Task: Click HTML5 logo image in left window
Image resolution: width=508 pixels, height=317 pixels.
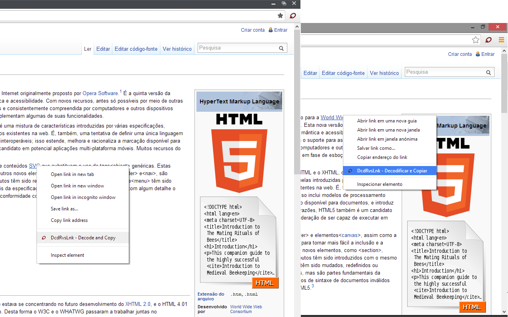Action: (x=239, y=153)
